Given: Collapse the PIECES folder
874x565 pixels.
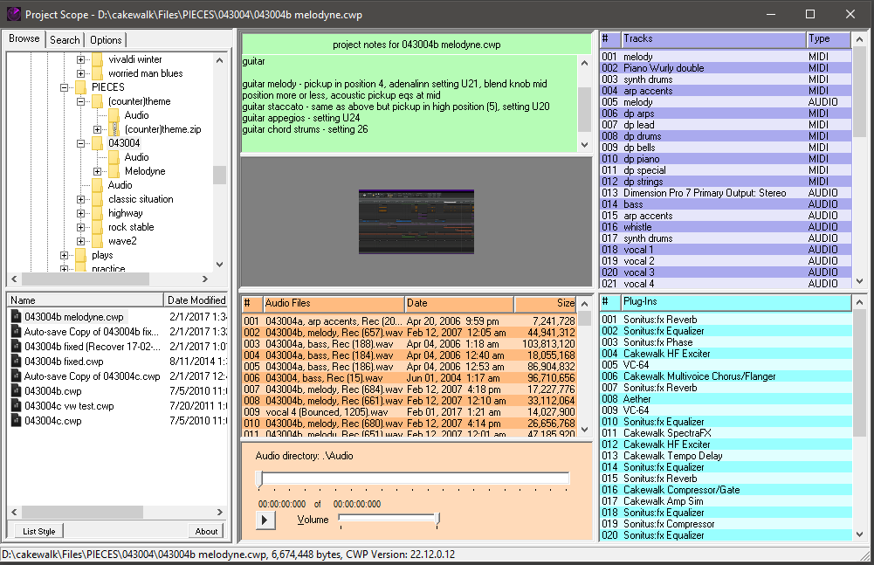Looking at the screenshot, I should (64, 87).
